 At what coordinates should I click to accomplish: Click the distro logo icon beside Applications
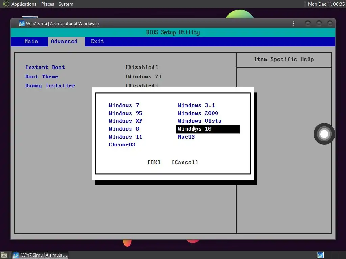tap(5, 4)
